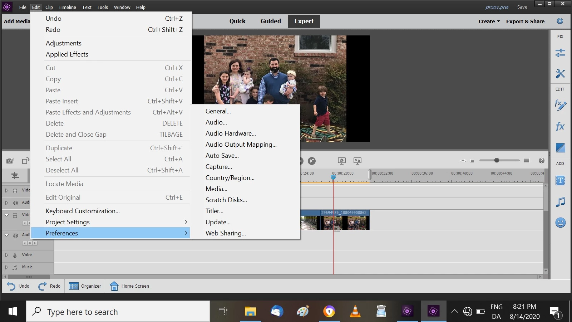Screen dimensions: 572x322
Task: Open File Explorer from taskbar
Action: click(x=251, y=312)
